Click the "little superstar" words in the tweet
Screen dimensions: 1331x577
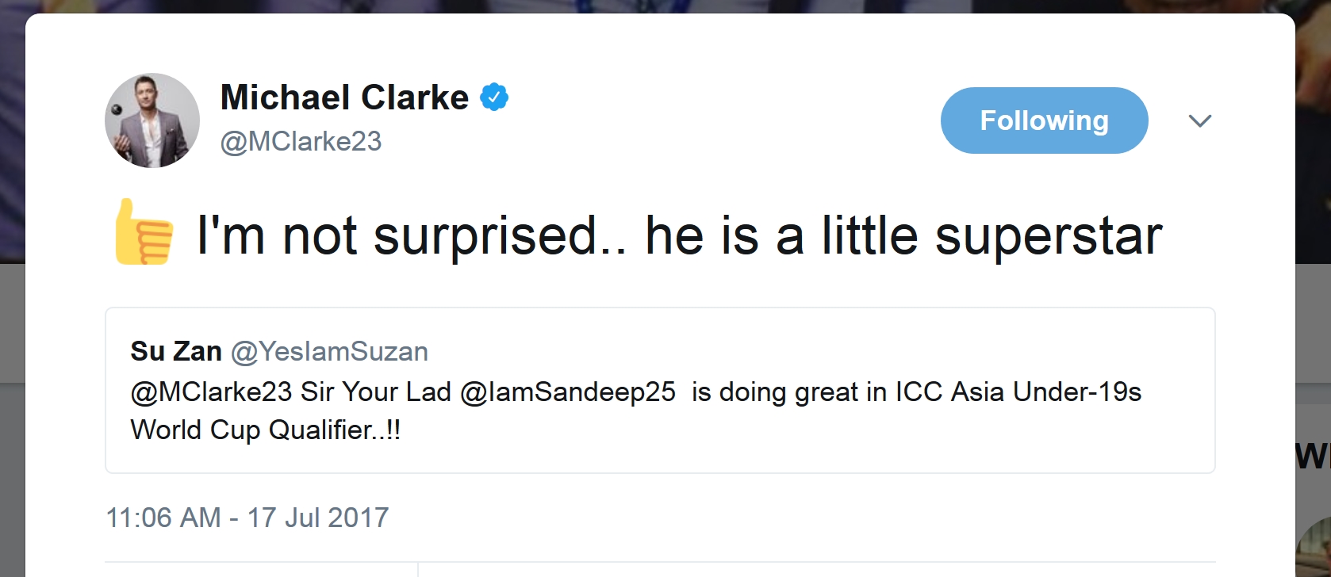point(992,235)
